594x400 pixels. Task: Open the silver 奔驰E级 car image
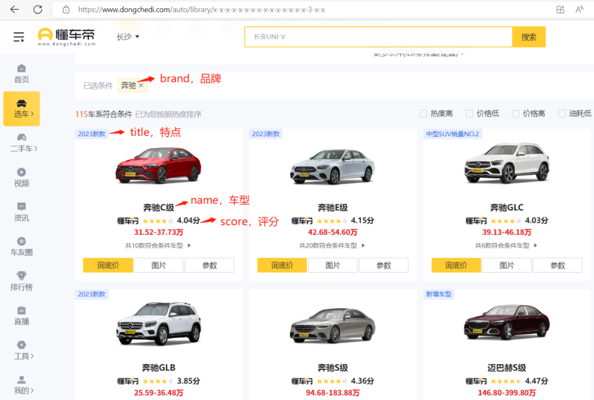click(333, 166)
